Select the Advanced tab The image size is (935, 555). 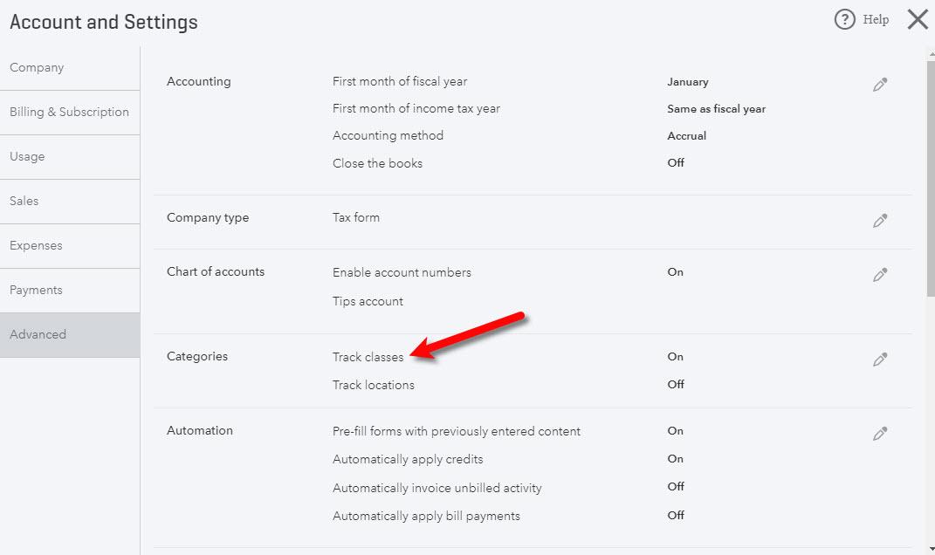(70, 335)
